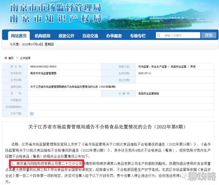Click the 信息分类 label cell

118,67
